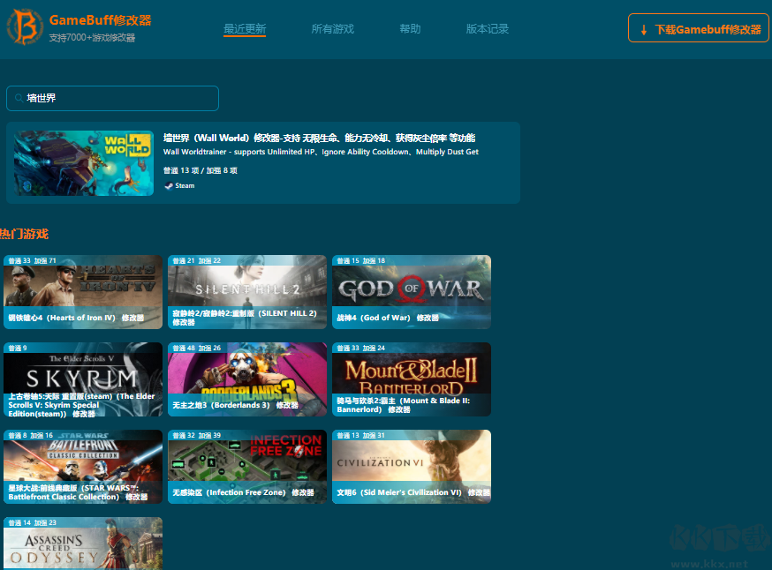Open the Skyrim Special Edition trainer card
The image size is (772, 570).
pyautogui.click(x=83, y=379)
